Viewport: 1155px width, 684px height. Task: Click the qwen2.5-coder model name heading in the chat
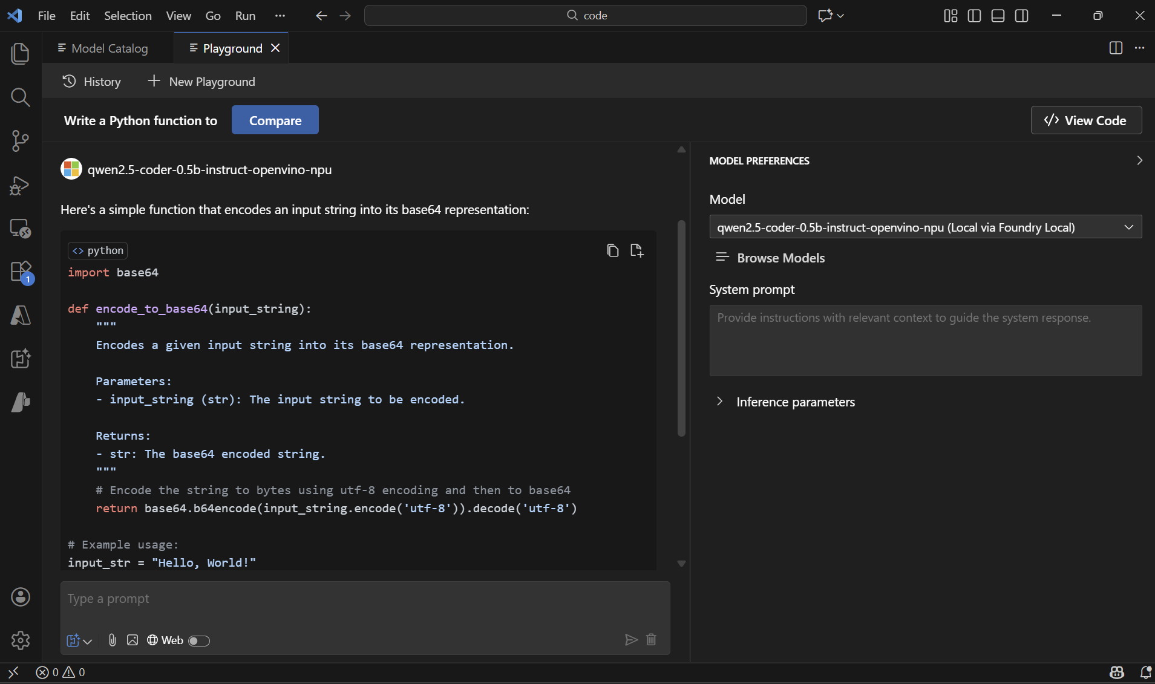pos(209,169)
